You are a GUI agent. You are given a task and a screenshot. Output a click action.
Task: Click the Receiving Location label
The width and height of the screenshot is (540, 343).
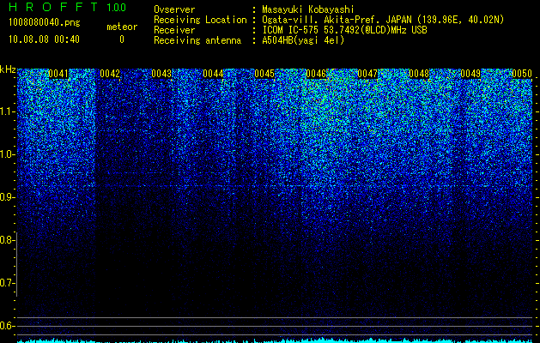(200, 20)
